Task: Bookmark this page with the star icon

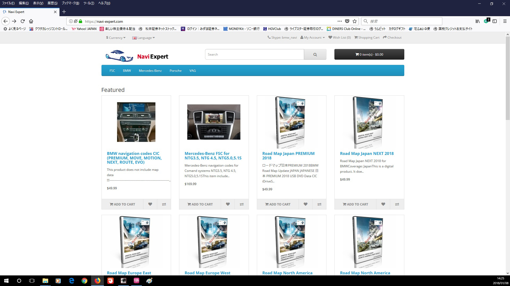Action: (354, 21)
